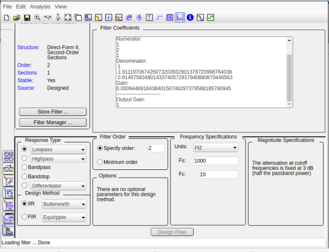Select the Bandstop response type

(x=36, y=176)
